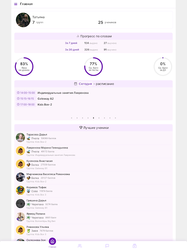Open the students group icon in bottom bar

[80, 246]
